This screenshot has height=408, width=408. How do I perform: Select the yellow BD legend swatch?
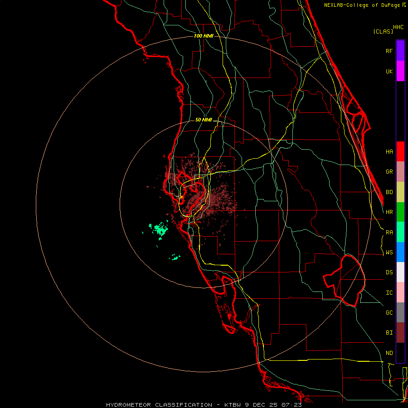click(400, 192)
